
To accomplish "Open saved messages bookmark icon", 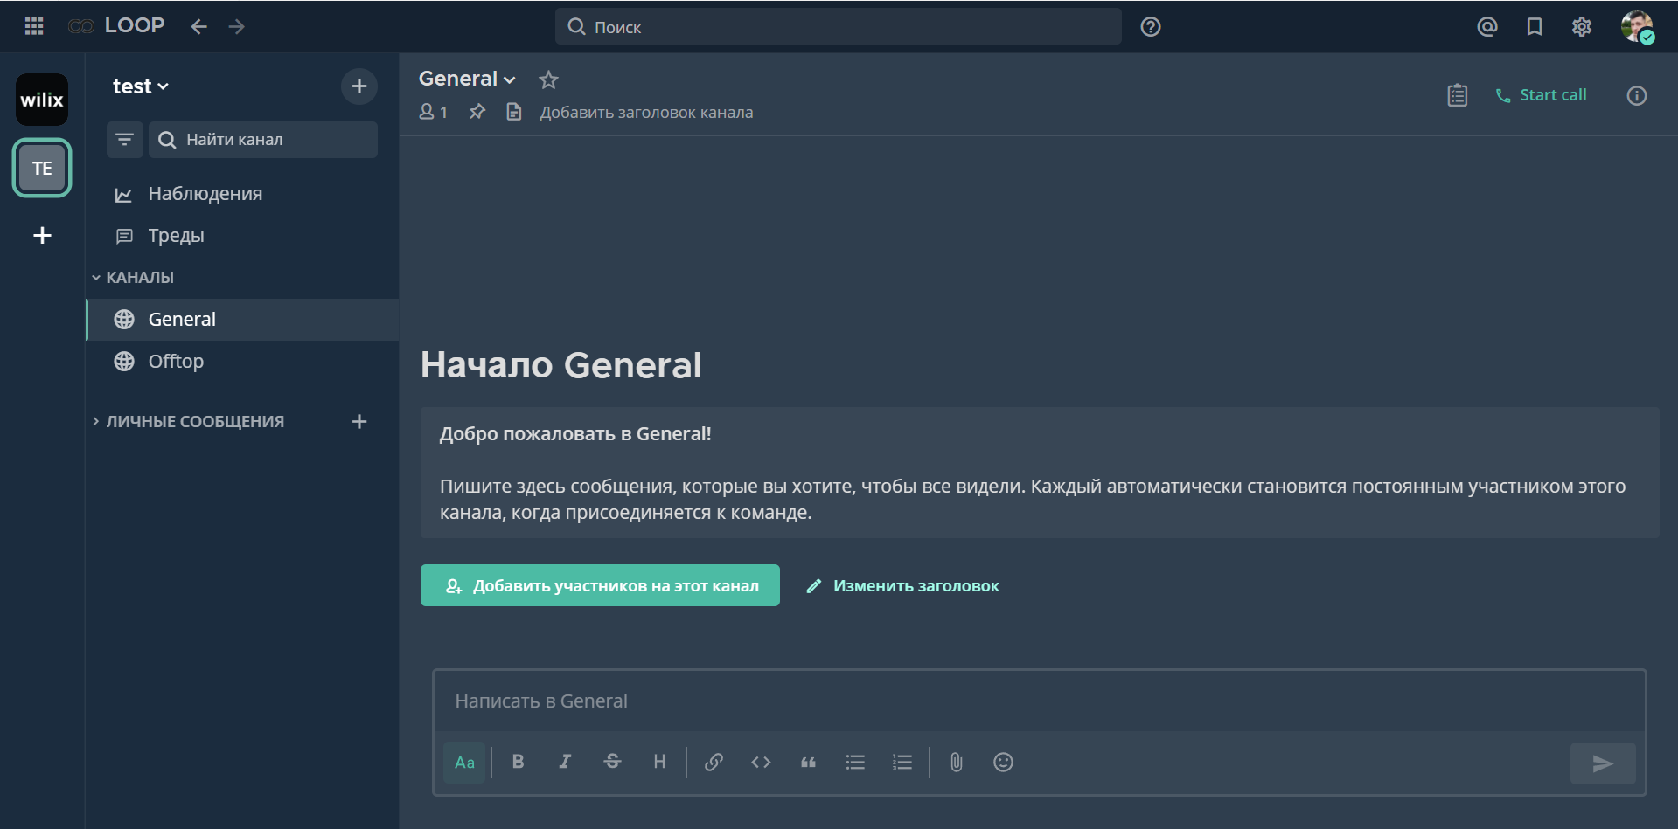I will click(1534, 26).
